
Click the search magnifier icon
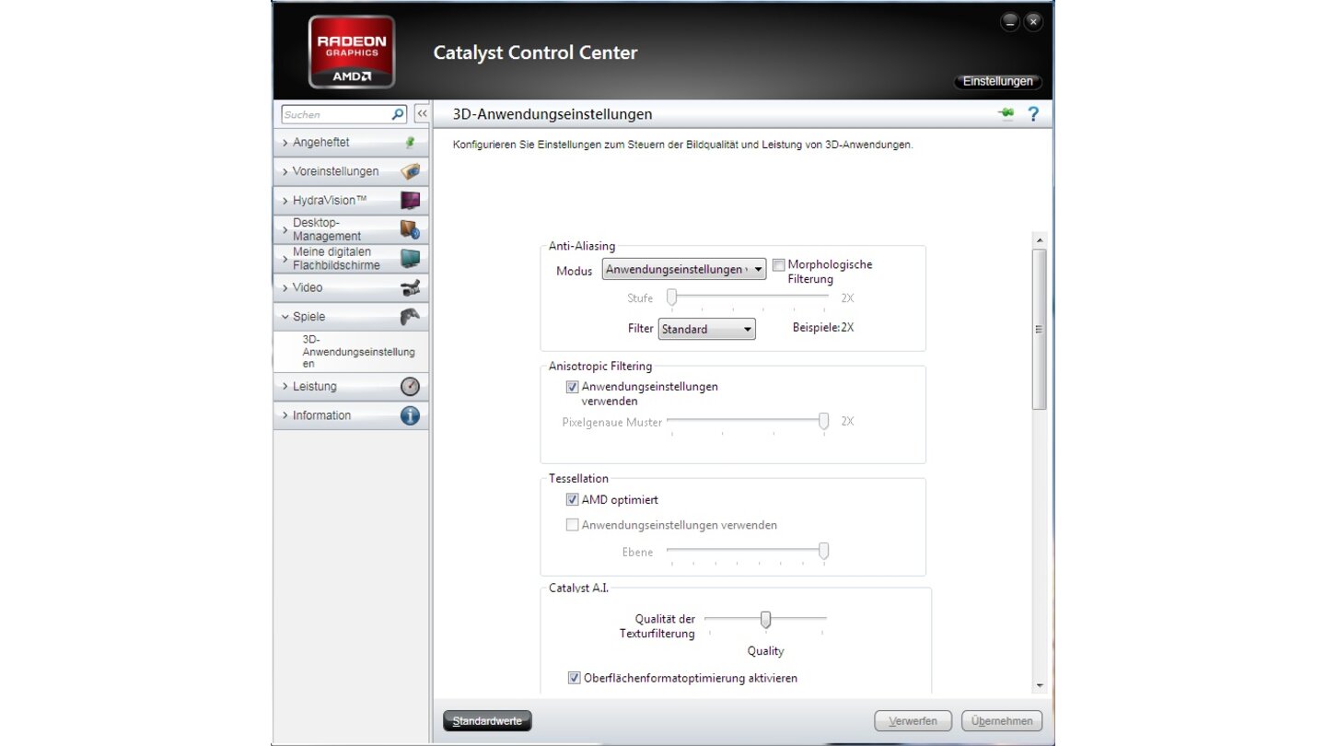point(398,114)
